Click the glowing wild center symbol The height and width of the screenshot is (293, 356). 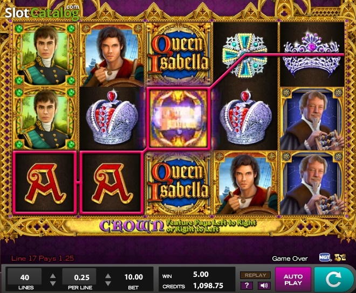(x=178, y=118)
